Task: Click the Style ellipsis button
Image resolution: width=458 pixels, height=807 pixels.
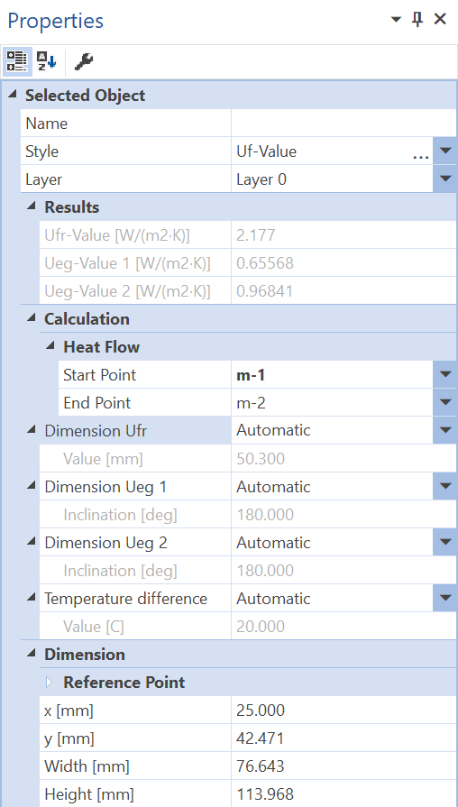Action: click(421, 151)
